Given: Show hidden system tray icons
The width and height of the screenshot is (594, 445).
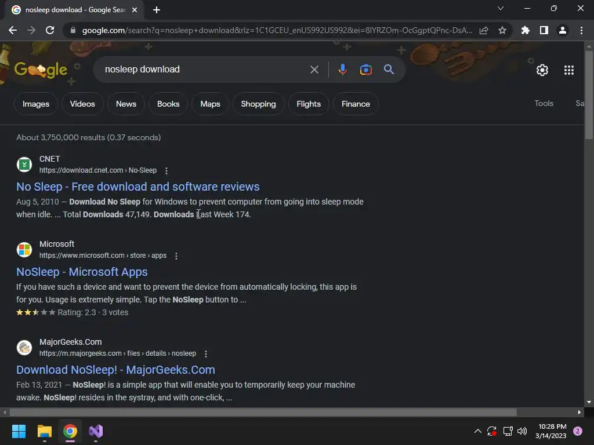Looking at the screenshot, I should point(478,431).
